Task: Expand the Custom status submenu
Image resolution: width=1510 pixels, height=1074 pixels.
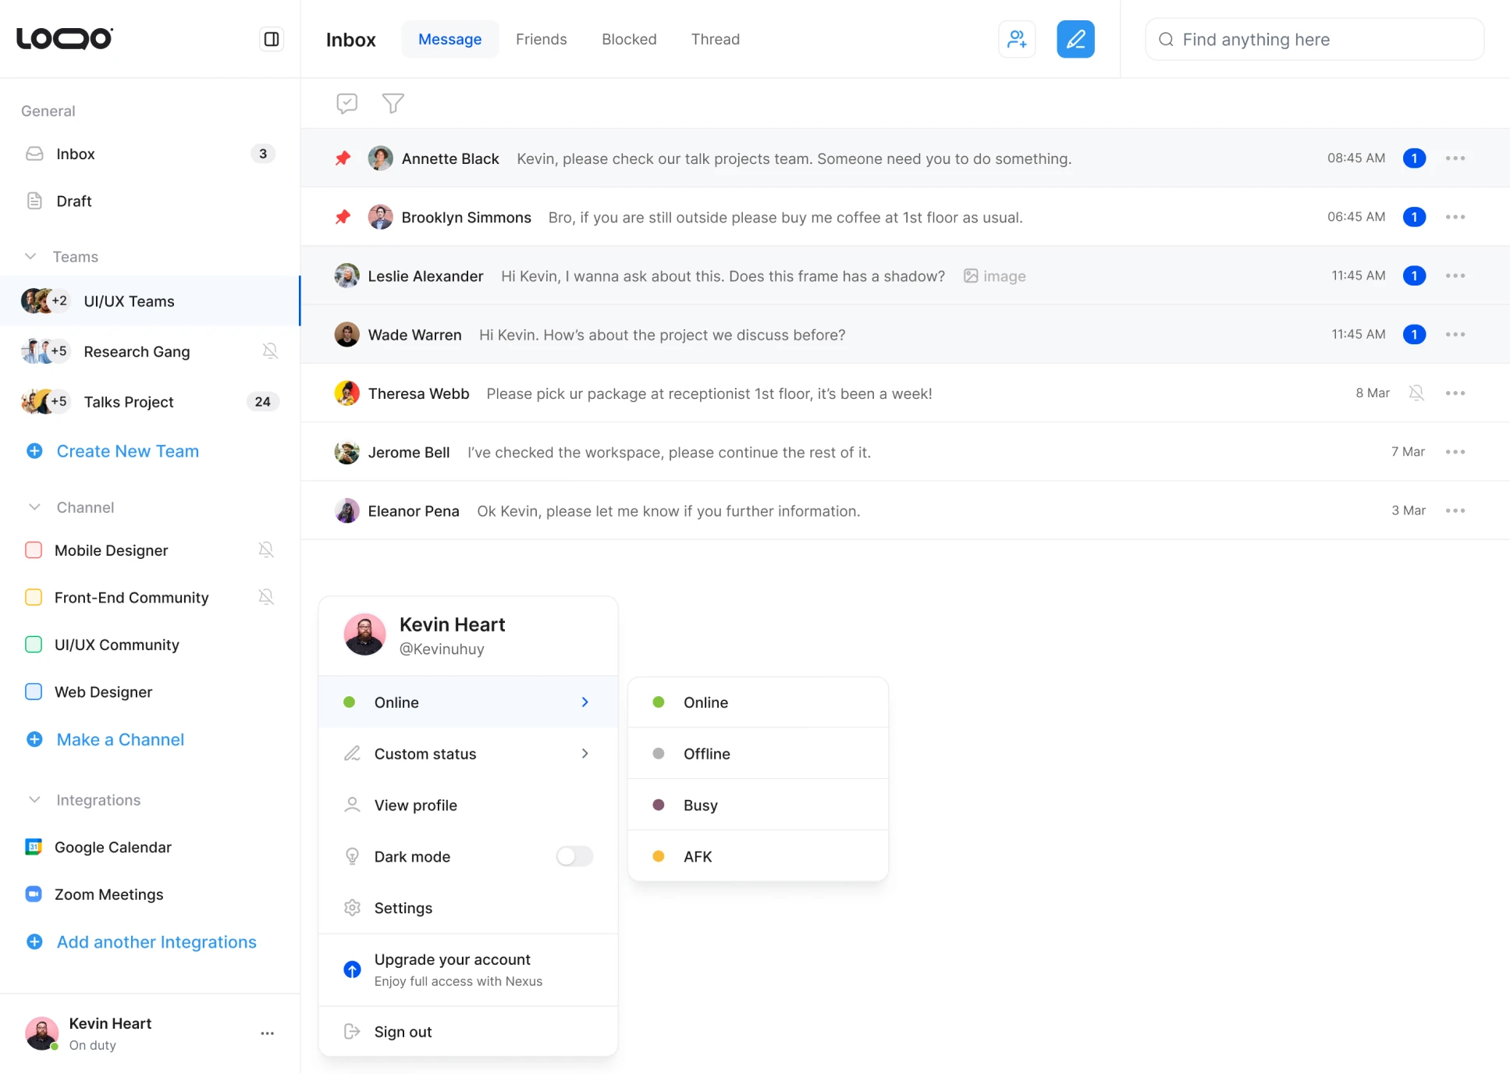Action: tap(584, 754)
